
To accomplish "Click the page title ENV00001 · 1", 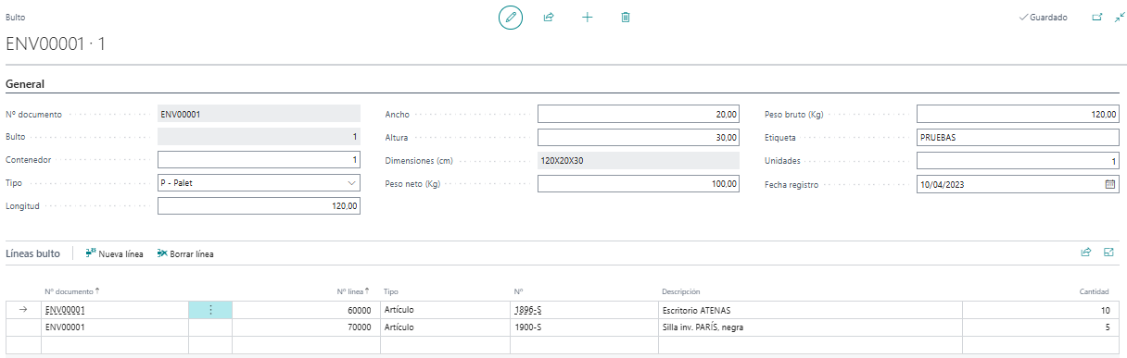I will pos(56,43).
